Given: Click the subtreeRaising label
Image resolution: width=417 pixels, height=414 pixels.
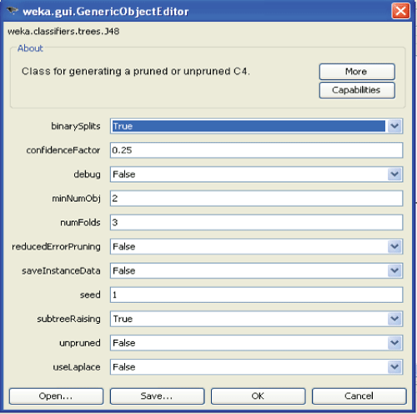Looking at the screenshot, I should tap(68, 319).
